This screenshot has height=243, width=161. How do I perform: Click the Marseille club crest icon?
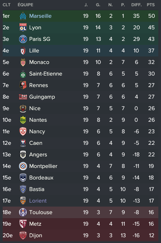[23, 16]
